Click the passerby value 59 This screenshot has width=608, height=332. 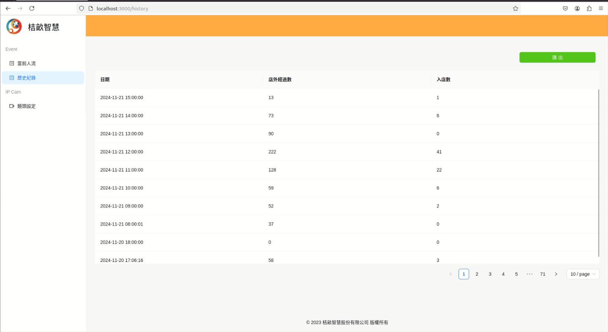[271, 188]
